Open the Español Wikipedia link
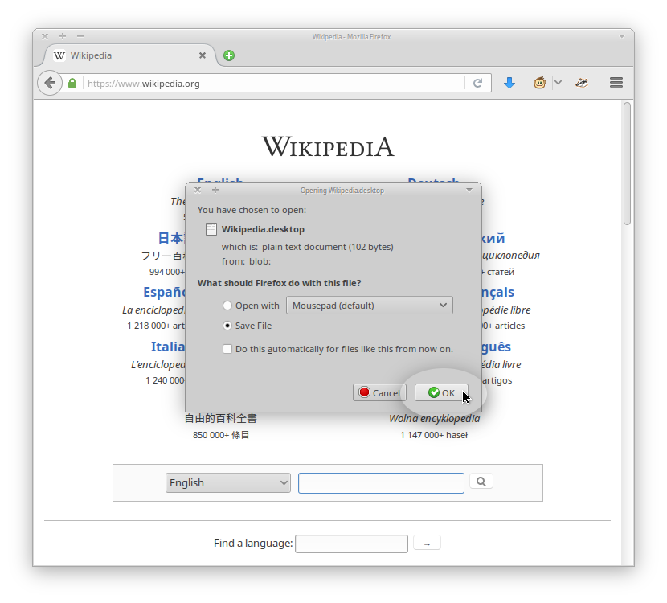 click(x=164, y=292)
